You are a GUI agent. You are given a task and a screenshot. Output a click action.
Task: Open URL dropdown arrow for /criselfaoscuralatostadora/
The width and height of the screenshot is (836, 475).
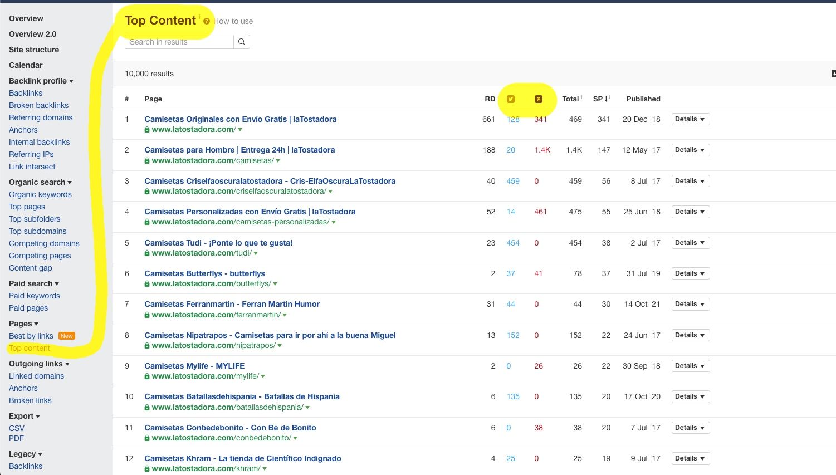[330, 192]
